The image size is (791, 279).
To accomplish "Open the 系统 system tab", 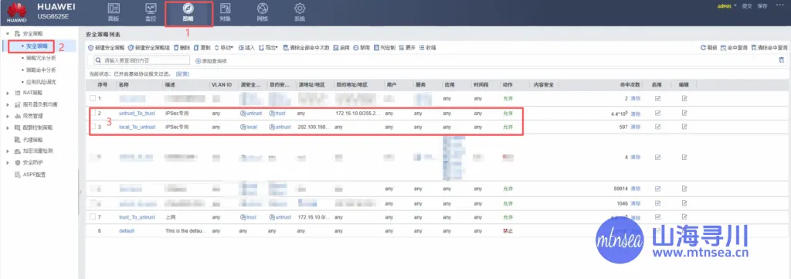I will click(300, 12).
